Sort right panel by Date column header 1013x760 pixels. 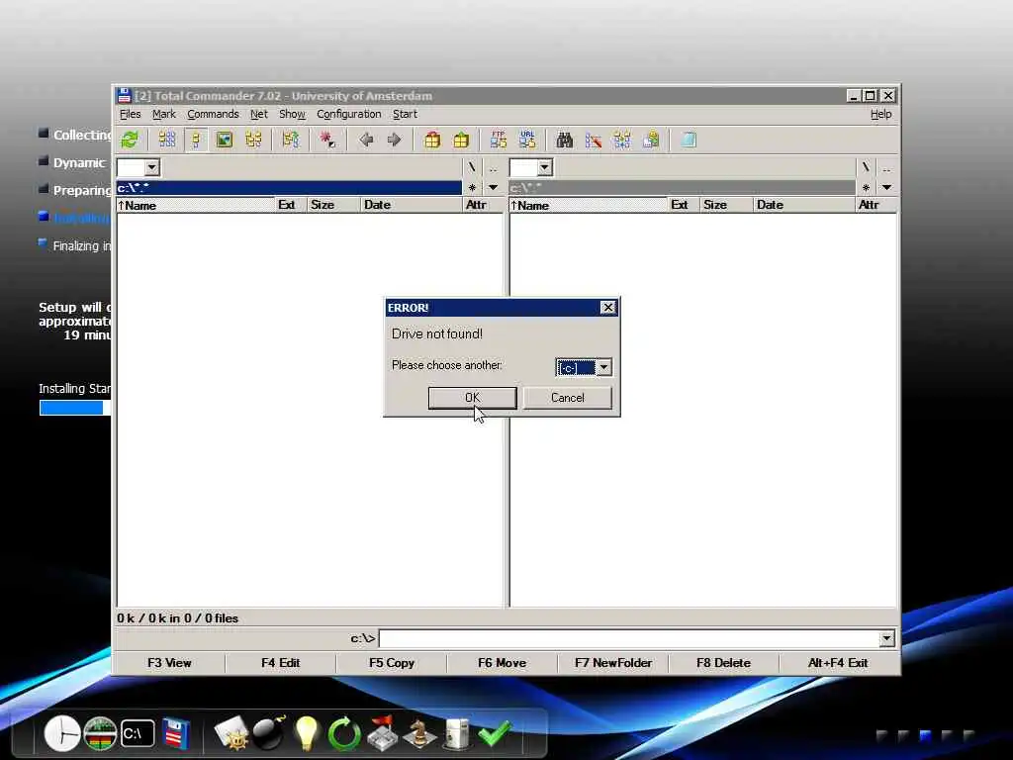click(803, 205)
